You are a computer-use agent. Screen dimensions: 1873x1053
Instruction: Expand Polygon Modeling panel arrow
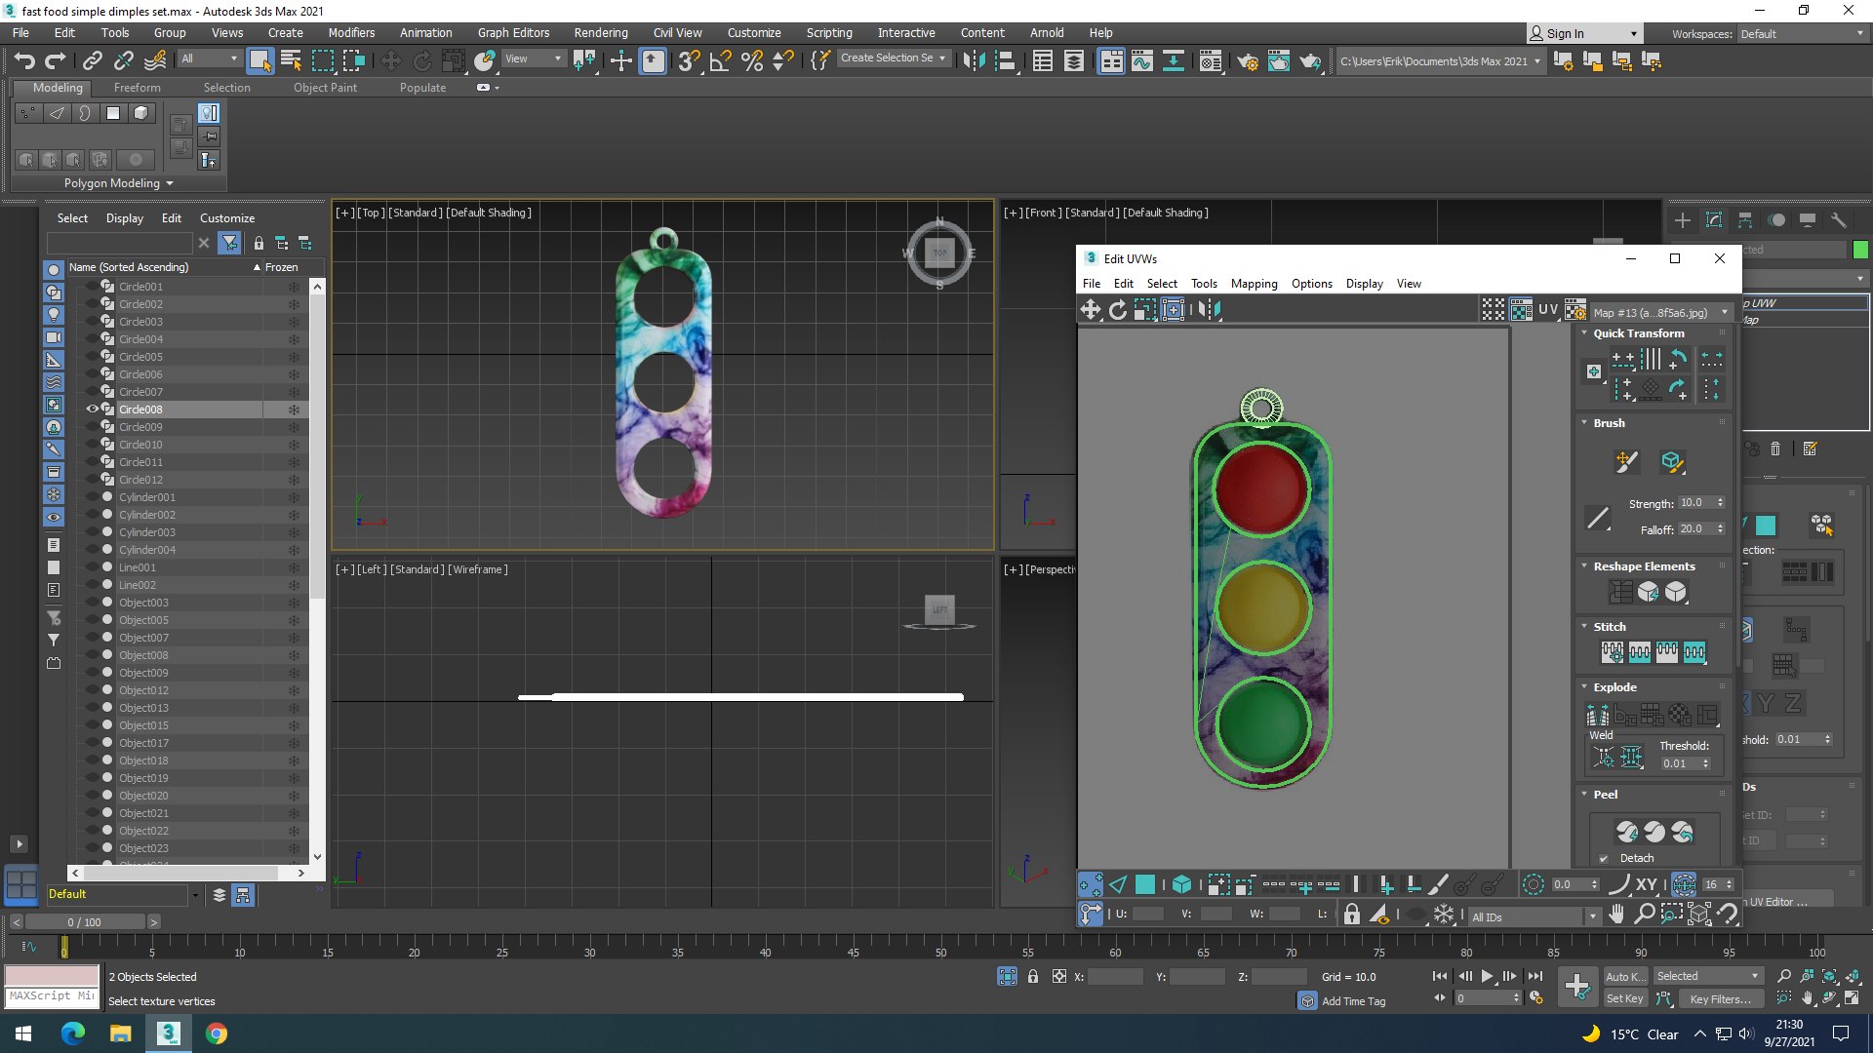[170, 183]
